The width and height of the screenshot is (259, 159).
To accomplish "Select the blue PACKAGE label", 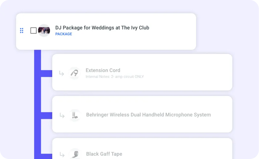I will coord(64,34).
